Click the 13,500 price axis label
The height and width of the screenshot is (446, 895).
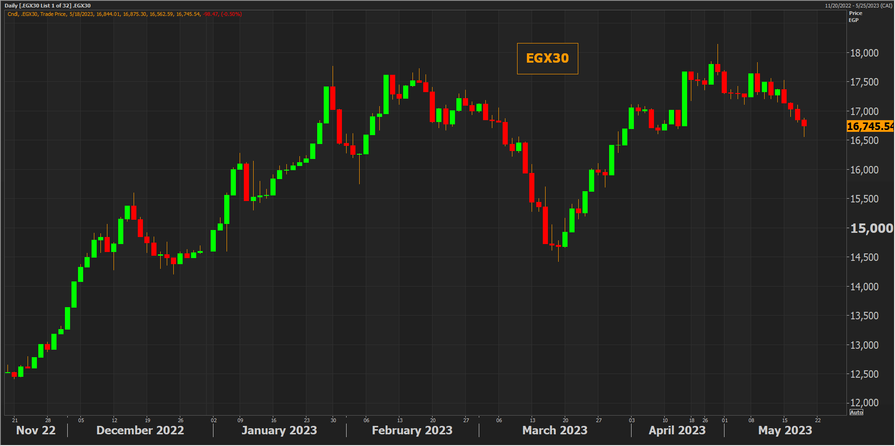pyautogui.click(x=864, y=316)
